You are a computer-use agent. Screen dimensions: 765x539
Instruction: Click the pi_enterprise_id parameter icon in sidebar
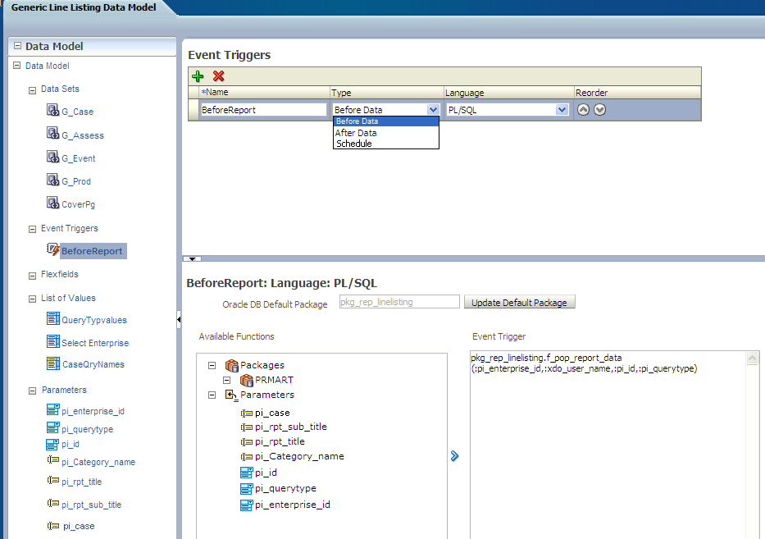[x=52, y=409]
